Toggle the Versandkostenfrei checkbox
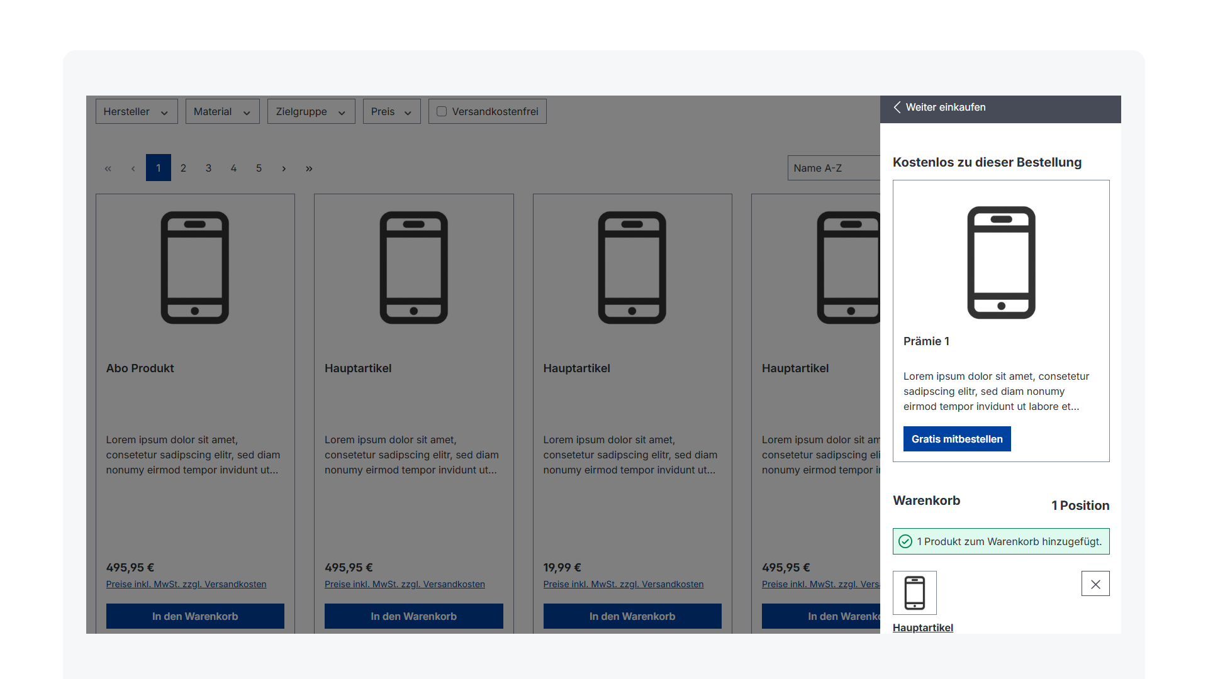The width and height of the screenshot is (1208, 679). [442, 111]
